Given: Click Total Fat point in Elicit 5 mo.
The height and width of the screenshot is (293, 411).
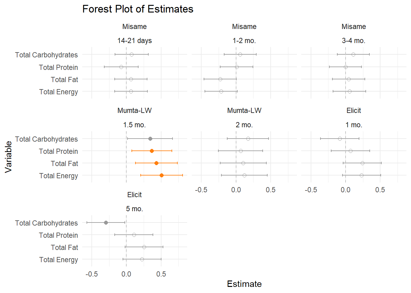Looking at the screenshot, I should coord(144,247).
